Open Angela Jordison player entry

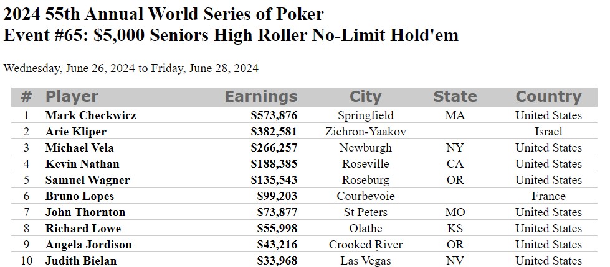click(88, 245)
